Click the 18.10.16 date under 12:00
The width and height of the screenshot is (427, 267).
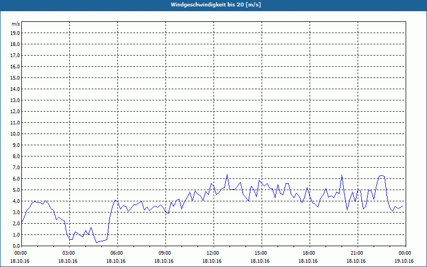(x=212, y=261)
